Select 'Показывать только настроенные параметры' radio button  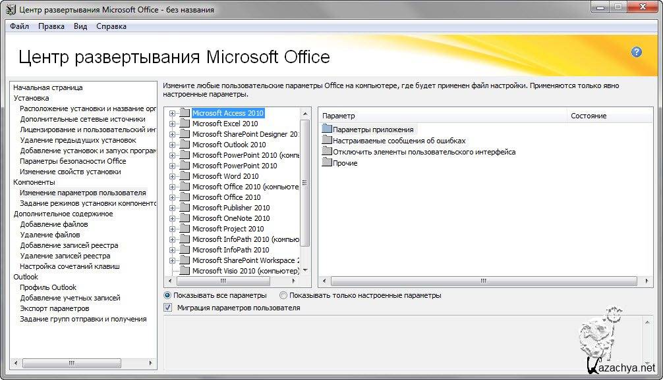(x=283, y=296)
